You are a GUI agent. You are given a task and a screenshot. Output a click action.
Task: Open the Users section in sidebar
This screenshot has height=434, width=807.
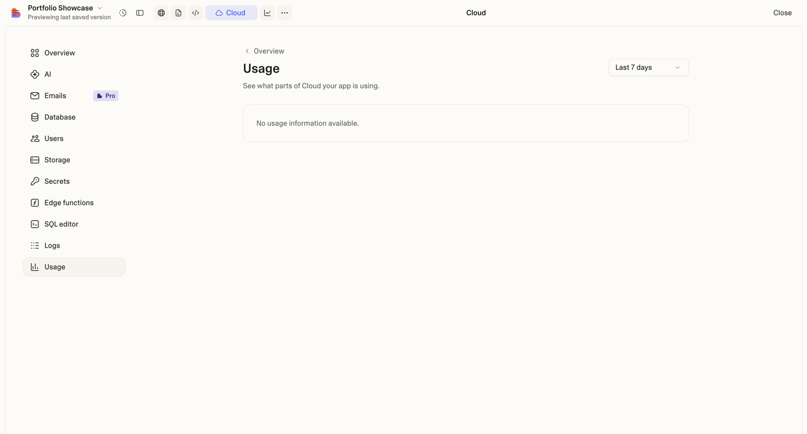(74, 139)
